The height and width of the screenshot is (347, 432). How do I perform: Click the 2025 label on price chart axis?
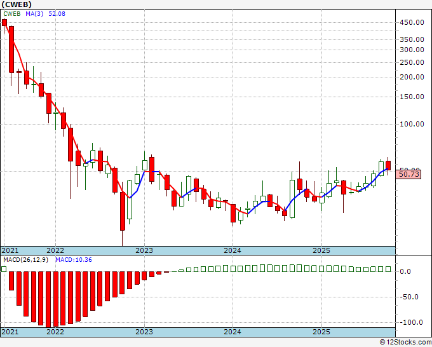pos(321,250)
